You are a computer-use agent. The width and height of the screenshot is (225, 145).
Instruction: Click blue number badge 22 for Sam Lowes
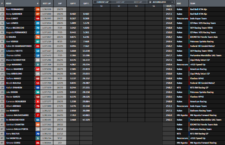point(38,23)
